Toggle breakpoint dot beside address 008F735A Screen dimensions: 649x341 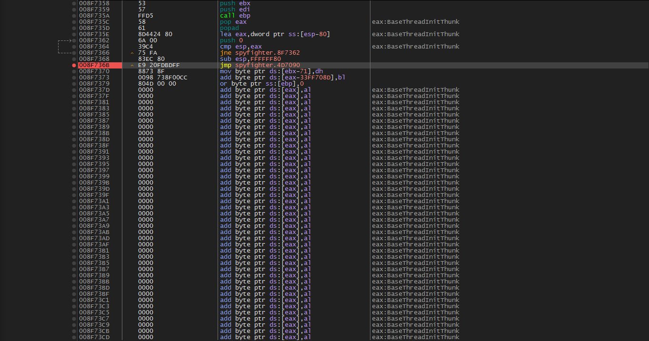tap(74, 16)
